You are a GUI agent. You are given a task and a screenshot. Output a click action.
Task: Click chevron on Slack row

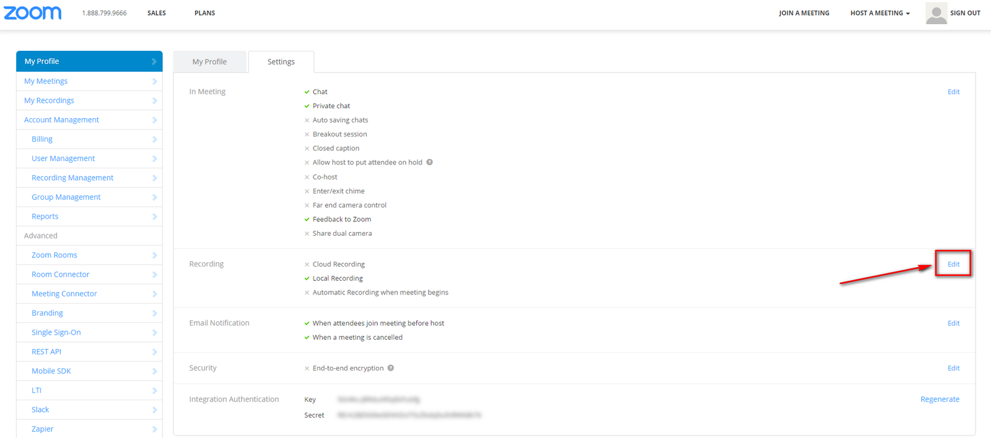pyautogui.click(x=154, y=410)
